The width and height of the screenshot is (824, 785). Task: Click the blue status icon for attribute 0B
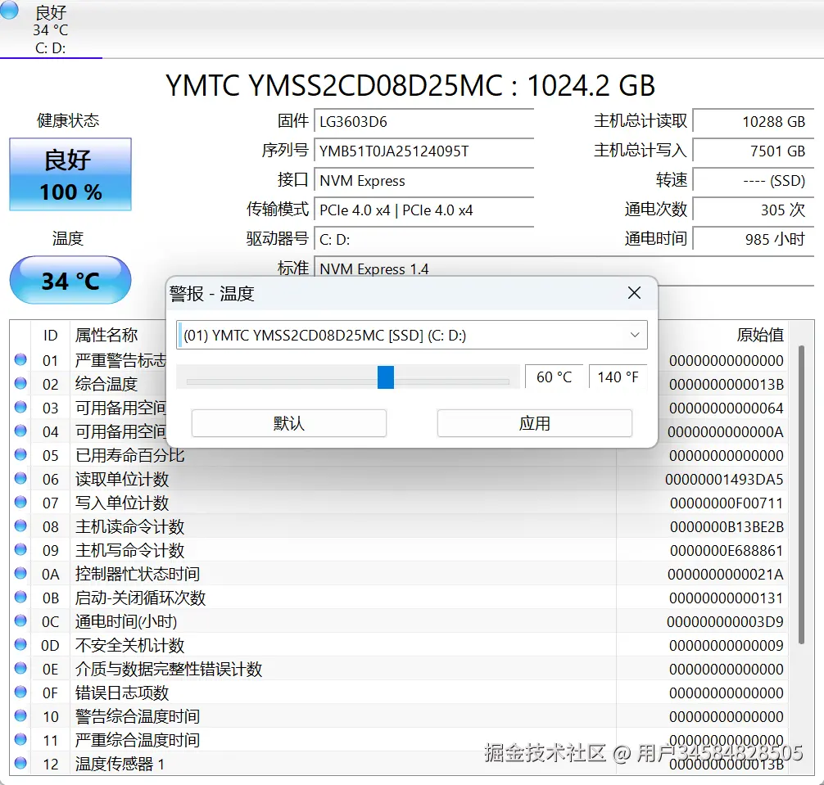click(20, 597)
